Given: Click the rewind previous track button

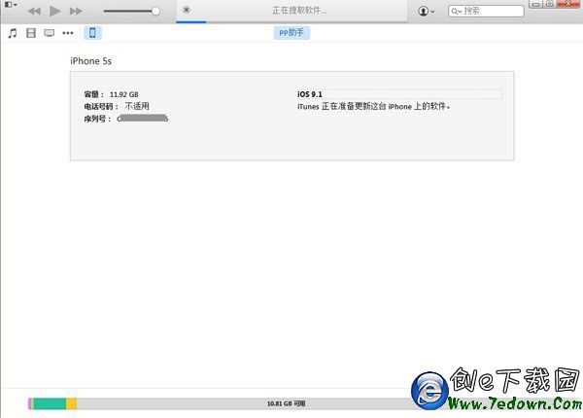Looking at the screenshot, I should (34, 11).
